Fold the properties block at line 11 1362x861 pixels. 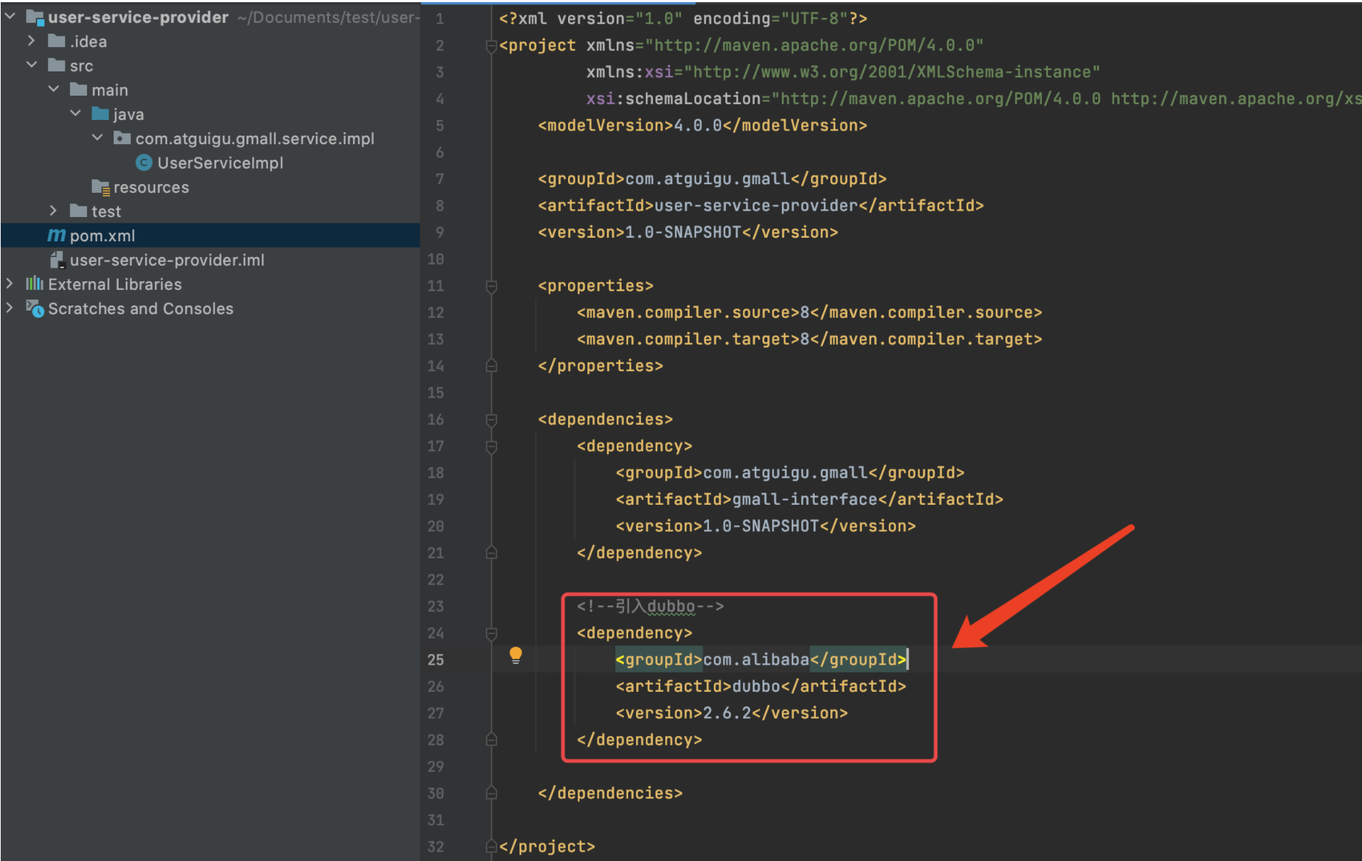coord(491,286)
